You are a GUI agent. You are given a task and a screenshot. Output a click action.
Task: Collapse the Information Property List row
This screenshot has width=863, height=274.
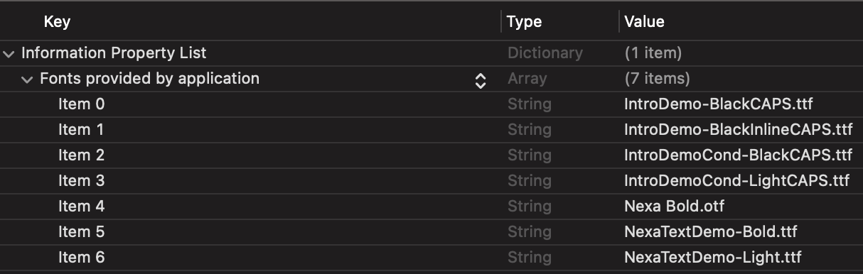point(9,53)
